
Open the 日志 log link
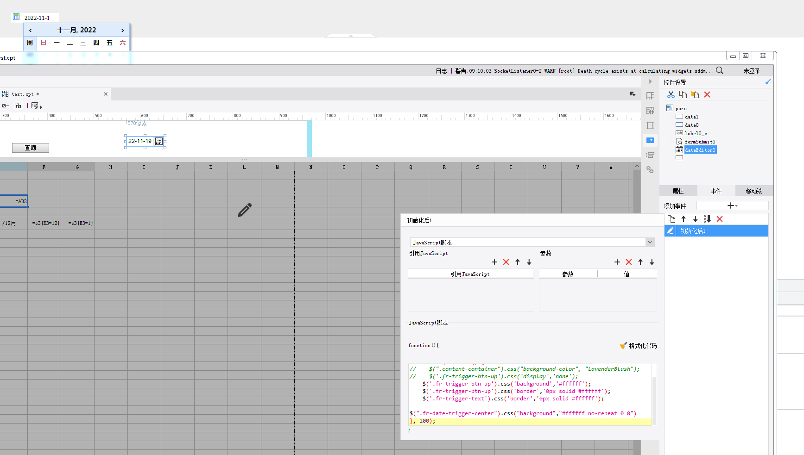[x=441, y=71]
